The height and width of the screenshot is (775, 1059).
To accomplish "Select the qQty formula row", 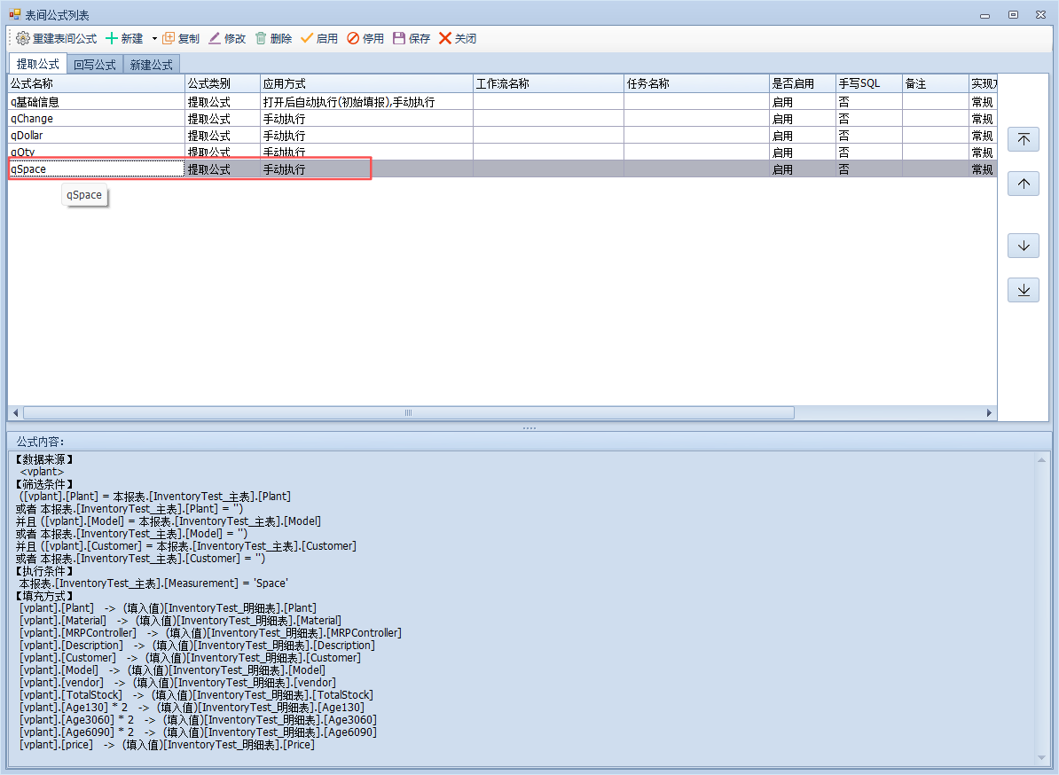I will tap(501, 152).
